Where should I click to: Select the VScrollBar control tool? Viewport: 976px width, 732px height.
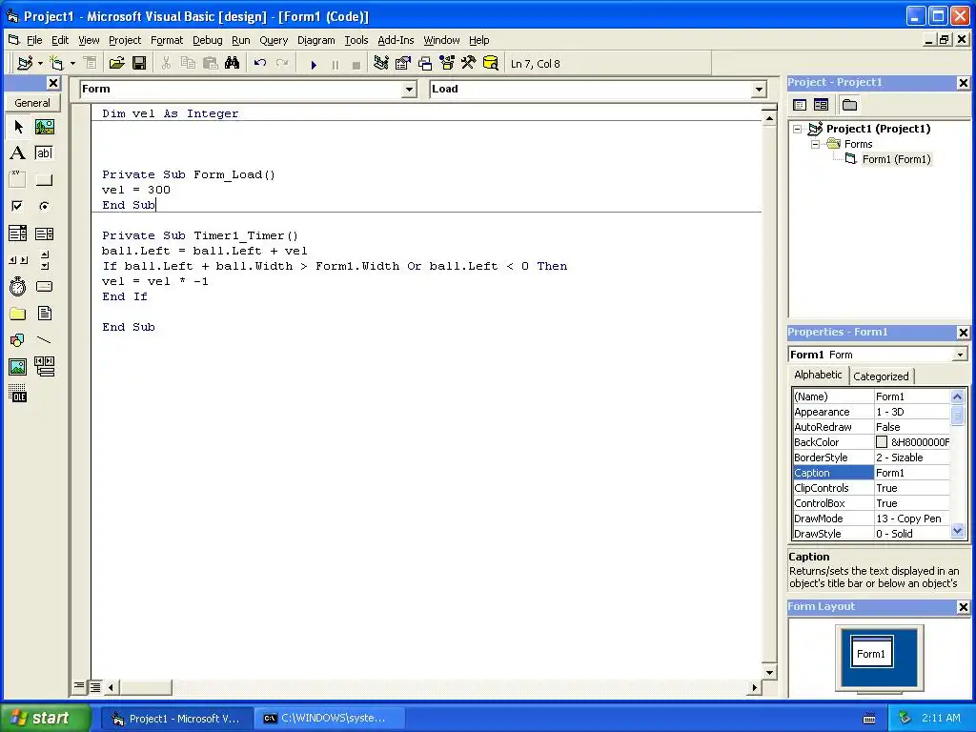coord(44,260)
